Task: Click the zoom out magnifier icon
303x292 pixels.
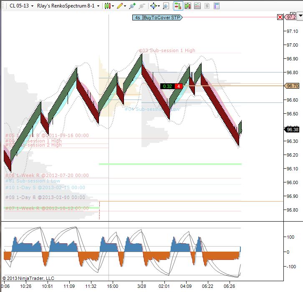Action: (142, 6)
